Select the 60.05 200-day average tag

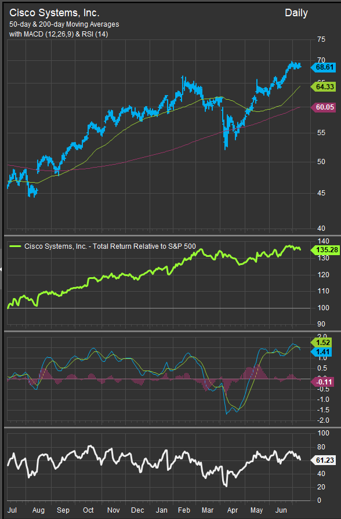tap(323, 107)
